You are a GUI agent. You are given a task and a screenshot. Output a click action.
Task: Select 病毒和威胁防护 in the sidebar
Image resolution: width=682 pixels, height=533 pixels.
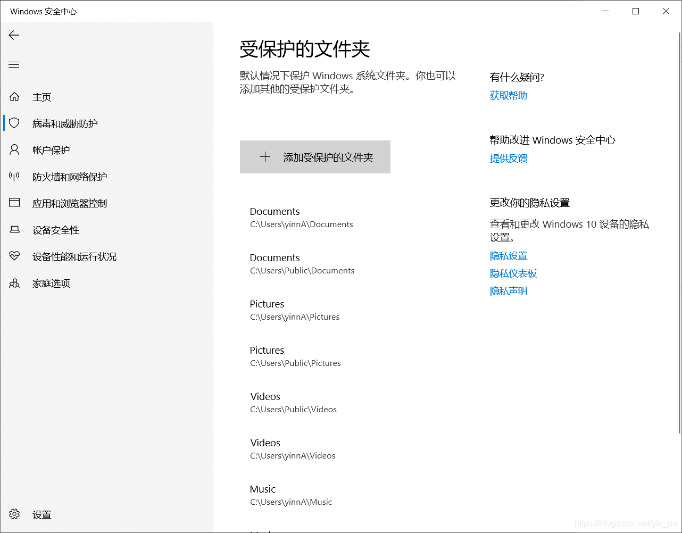(106, 123)
